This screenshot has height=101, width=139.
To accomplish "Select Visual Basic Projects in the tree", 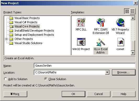I will [x=27, y=18].
